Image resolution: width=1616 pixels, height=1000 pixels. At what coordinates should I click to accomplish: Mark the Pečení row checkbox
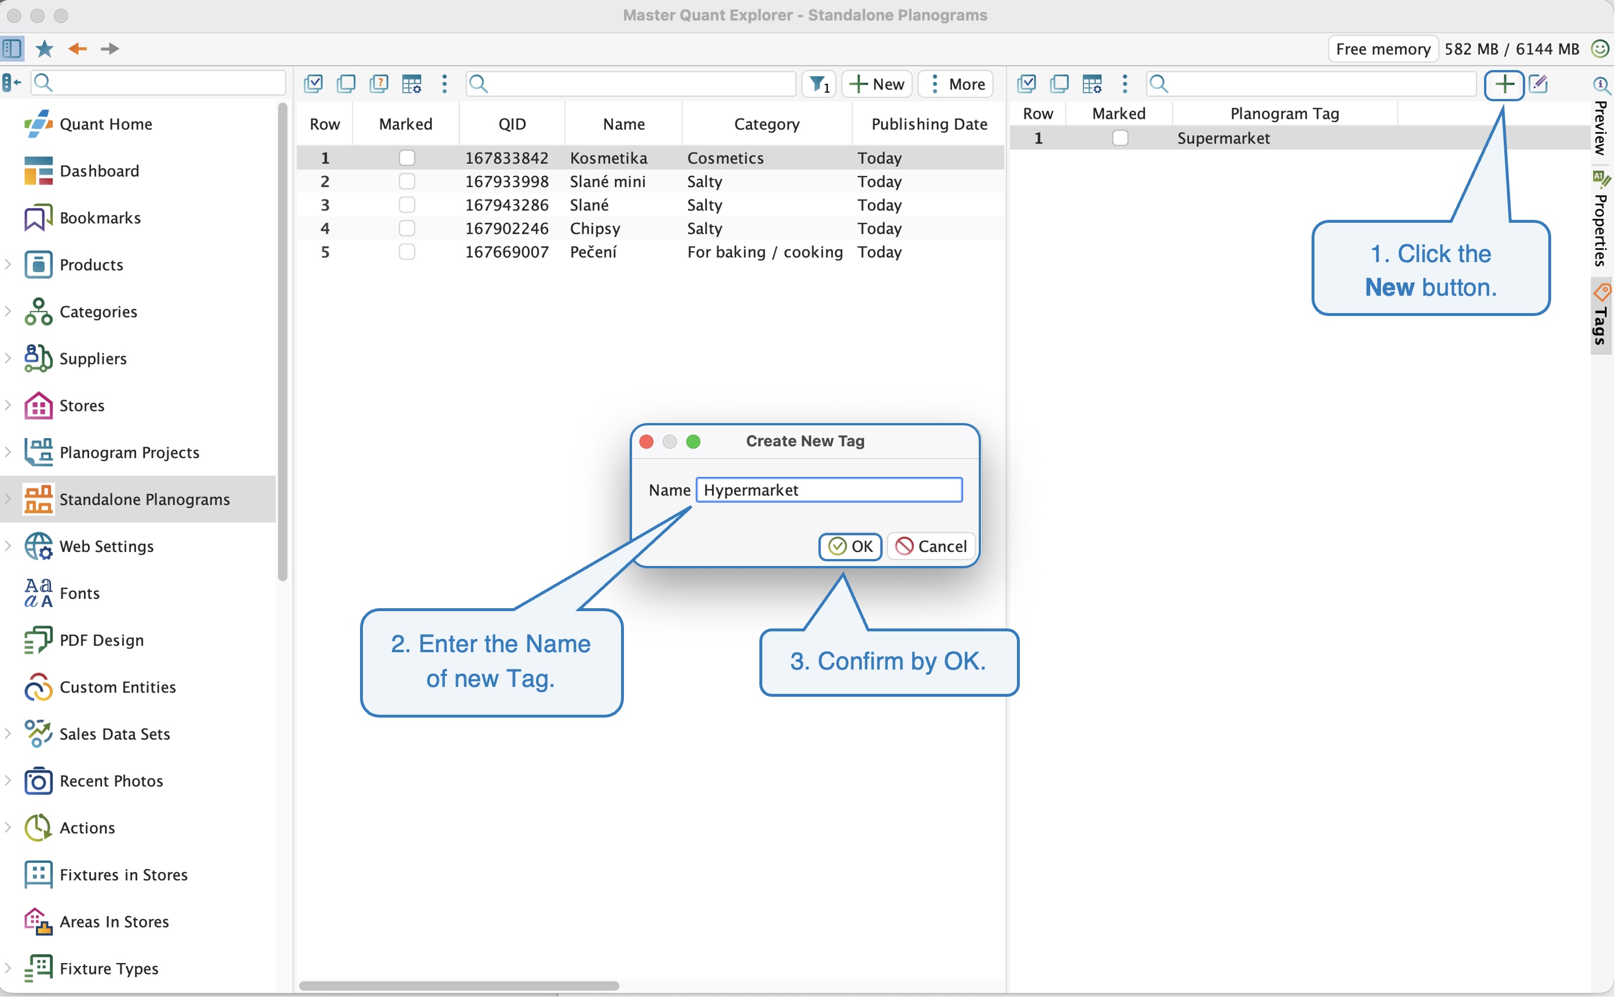coord(407,252)
